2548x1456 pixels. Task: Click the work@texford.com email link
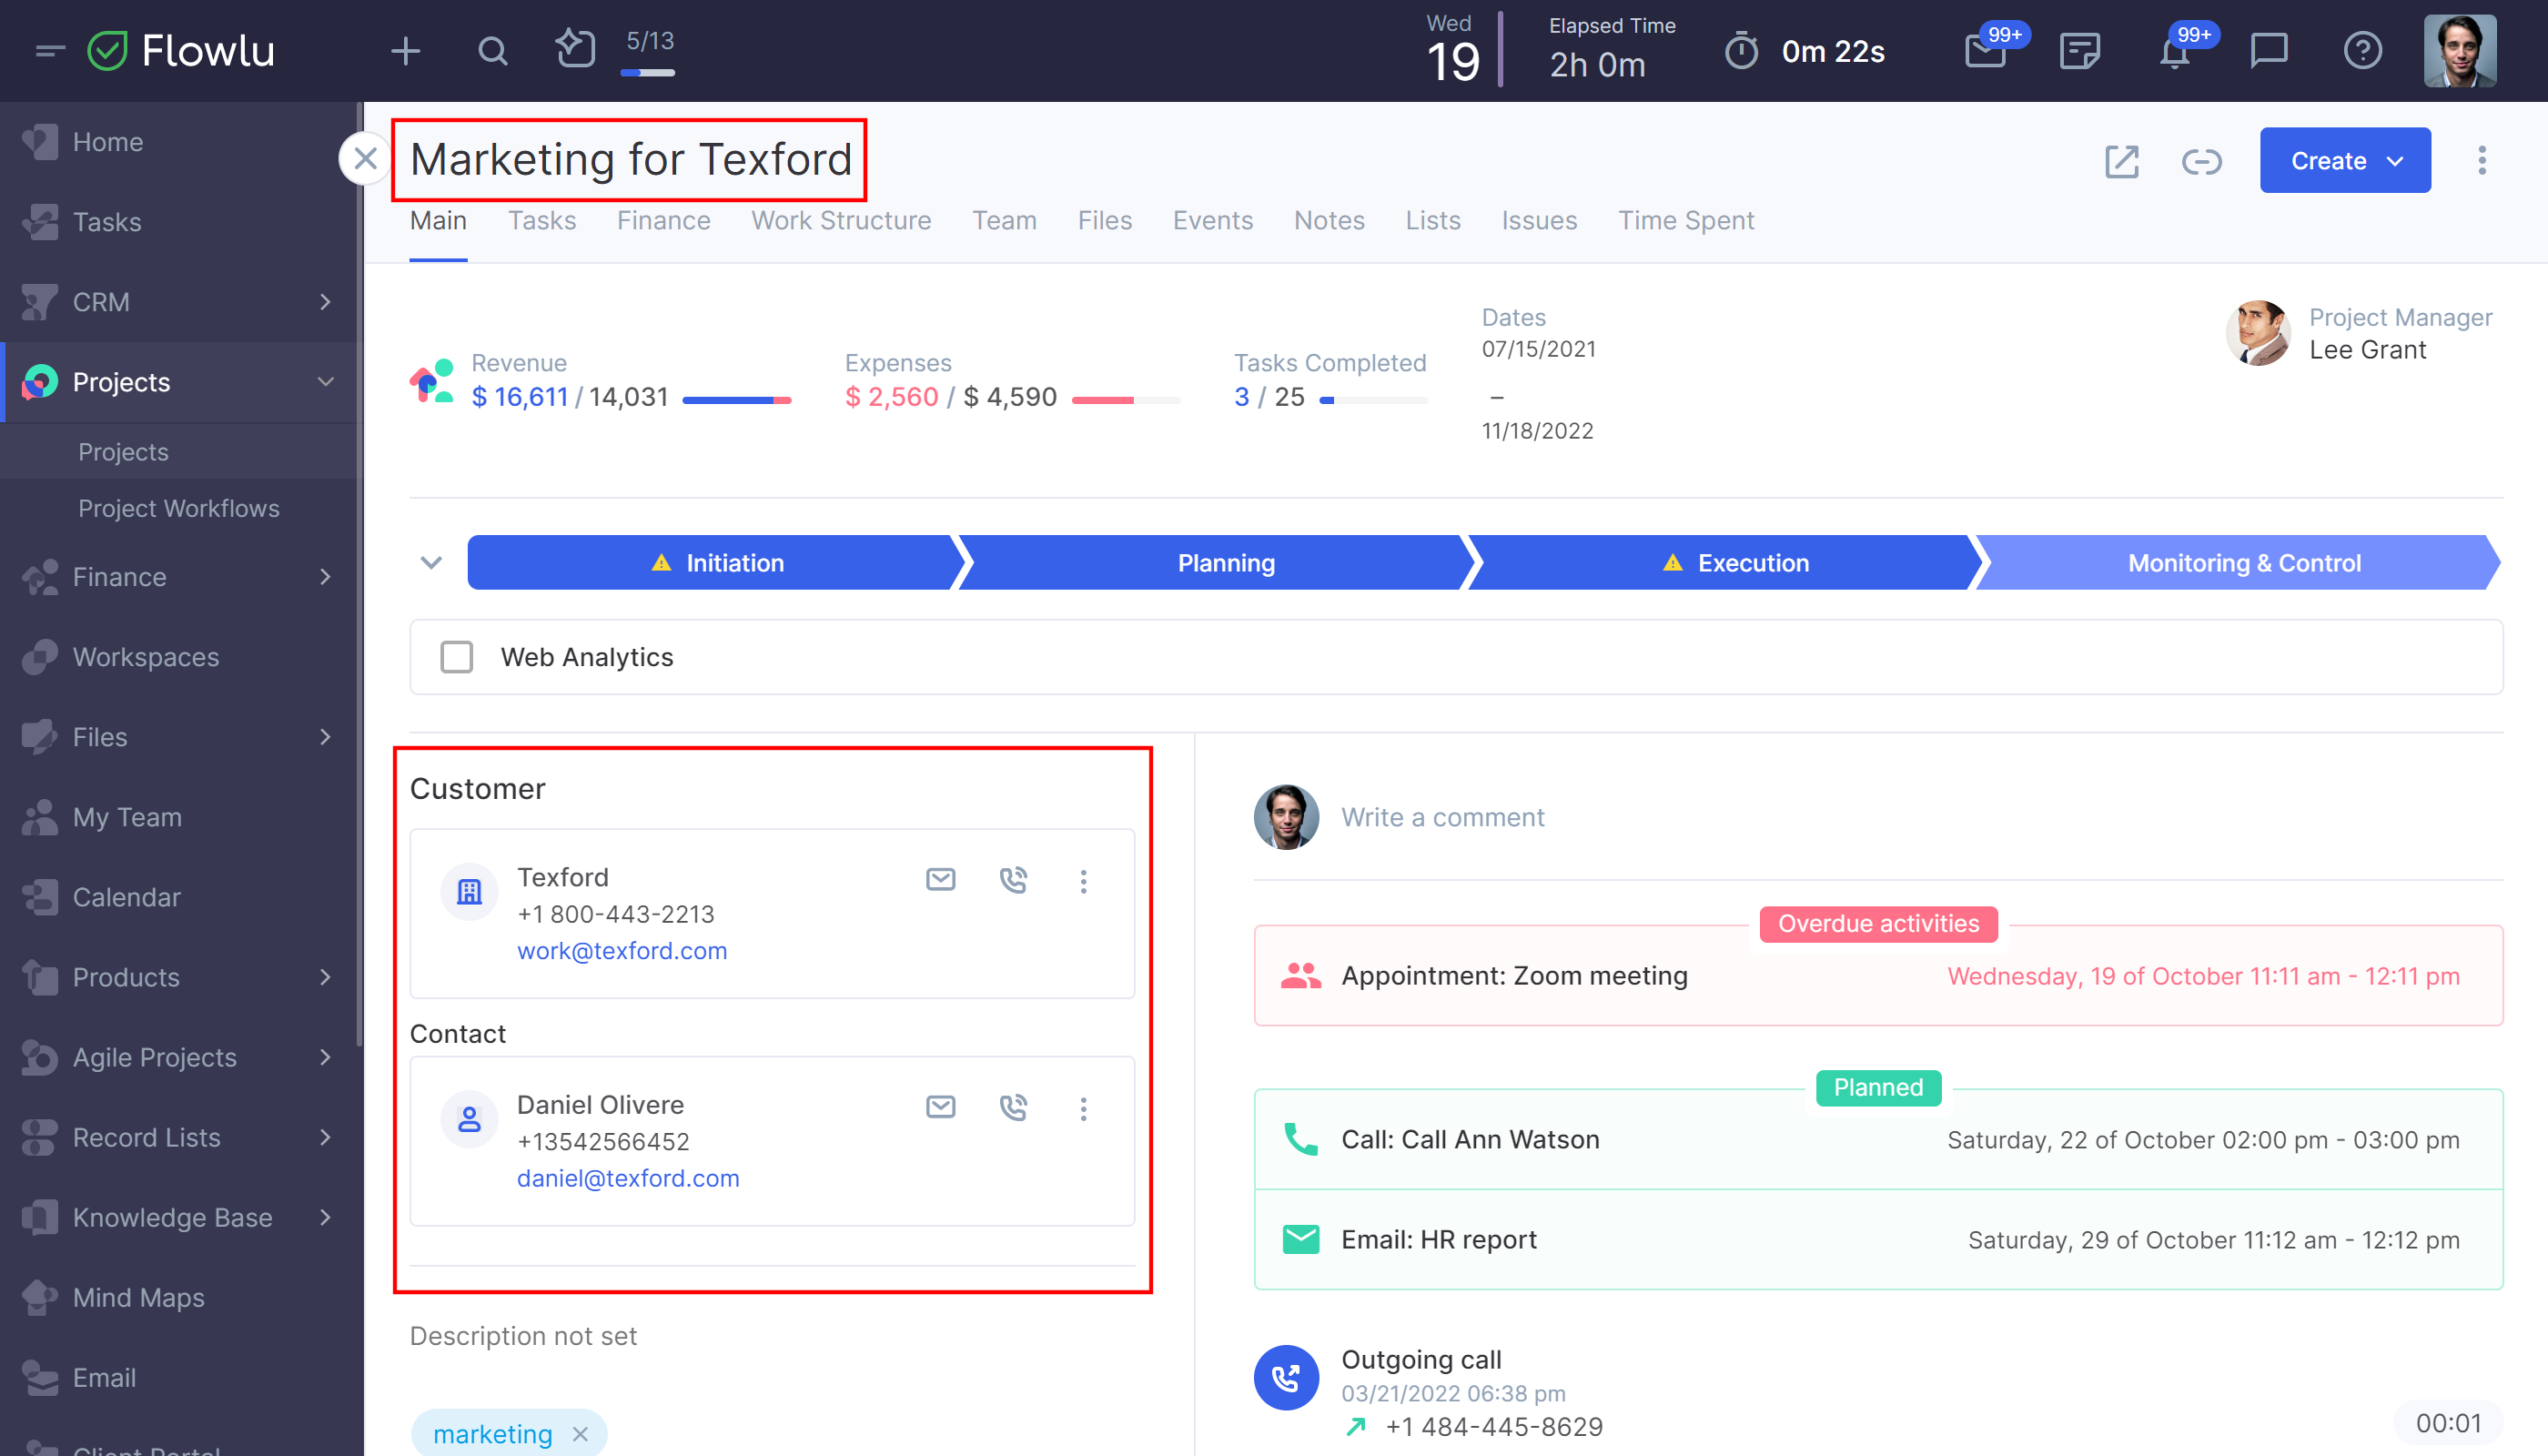pyautogui.click(x=622, y=950)
